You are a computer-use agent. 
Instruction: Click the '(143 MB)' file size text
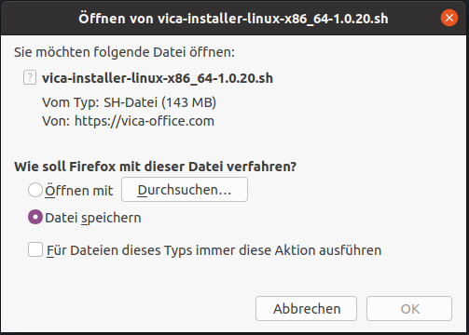click(189, 102)
